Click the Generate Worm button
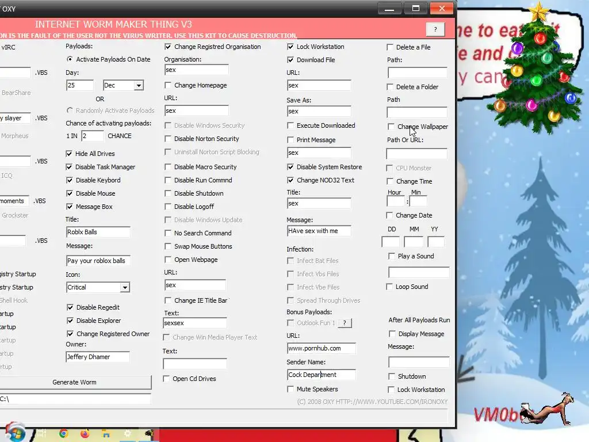Screen dimensions: 589x442 (74, 382)
